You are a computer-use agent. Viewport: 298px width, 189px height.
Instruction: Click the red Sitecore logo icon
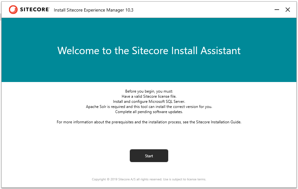pyautogui.click(x=13, y=10)
